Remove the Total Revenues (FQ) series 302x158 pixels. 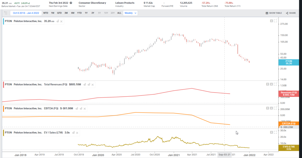tap(93, 84)
